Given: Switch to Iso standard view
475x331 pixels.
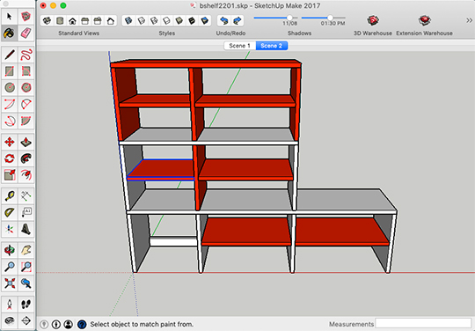Looking at the screenshot, I should coord(47,20).
